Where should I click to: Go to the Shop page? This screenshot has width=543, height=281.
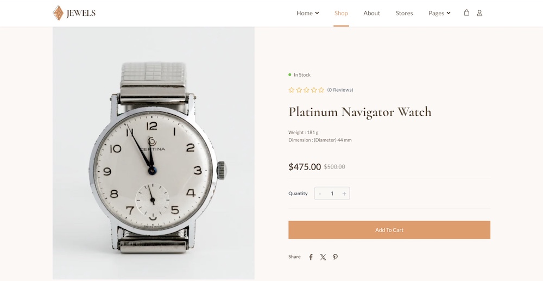click(341, 13)
